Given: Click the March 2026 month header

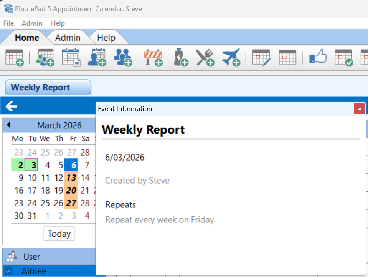Looking at the screenshot, I should pyautogui.click(x=59, y=125).
